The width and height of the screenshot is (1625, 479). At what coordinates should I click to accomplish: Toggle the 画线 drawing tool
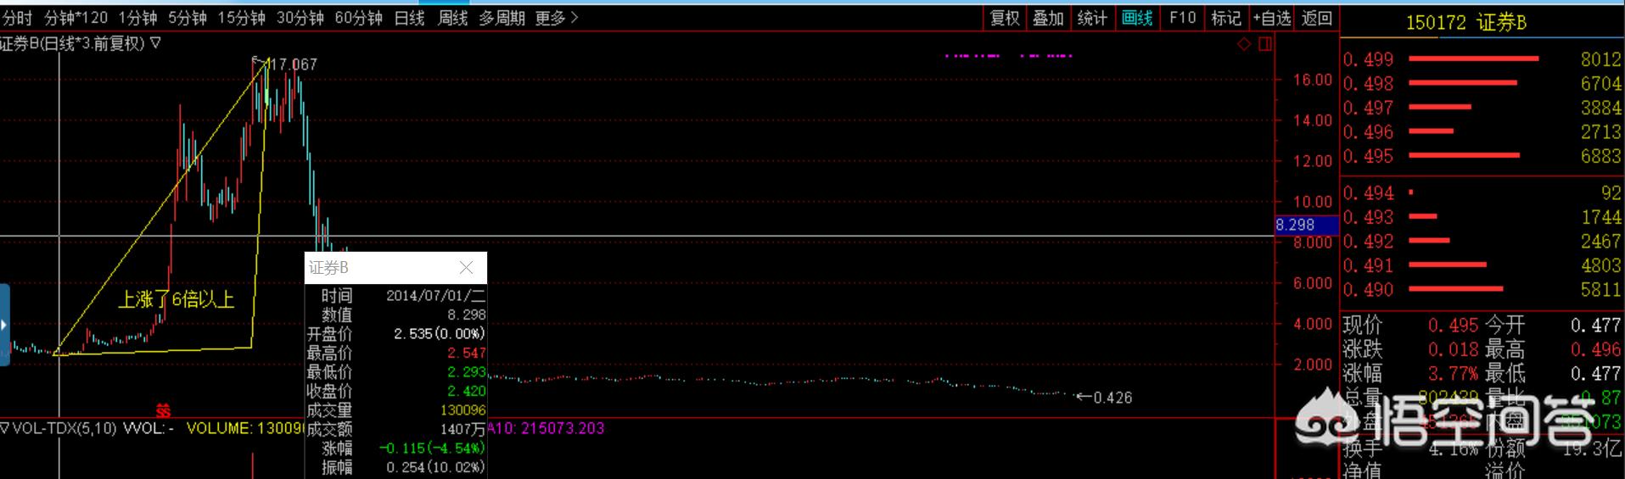pos(1136,18)
